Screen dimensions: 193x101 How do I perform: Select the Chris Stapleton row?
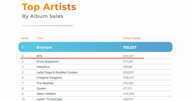pos(96,62)
